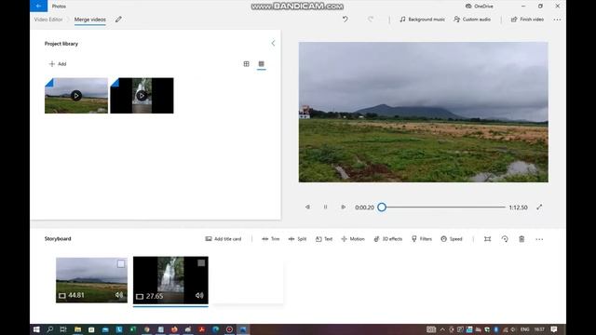The height and width of the screenshot is (335, 596).
Task: Open Task View on the taskbar
Action: 63,329
